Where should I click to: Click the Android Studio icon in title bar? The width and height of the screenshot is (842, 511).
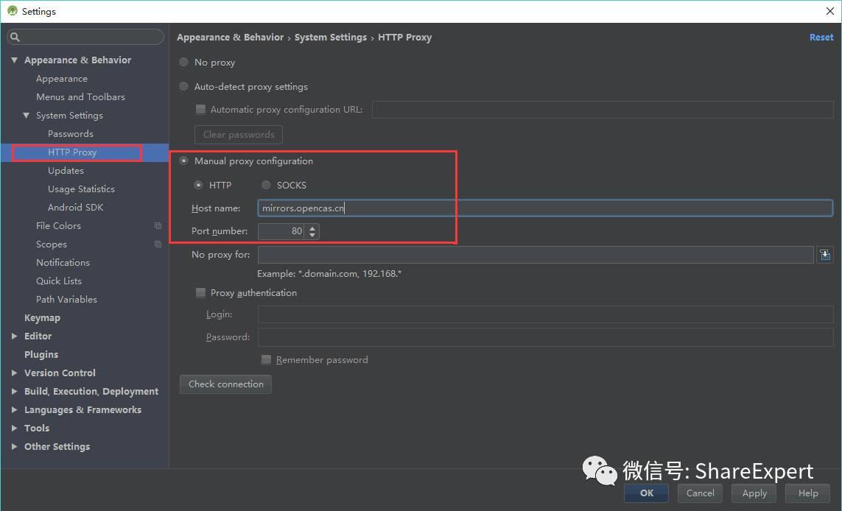click(x=13, y=11)
